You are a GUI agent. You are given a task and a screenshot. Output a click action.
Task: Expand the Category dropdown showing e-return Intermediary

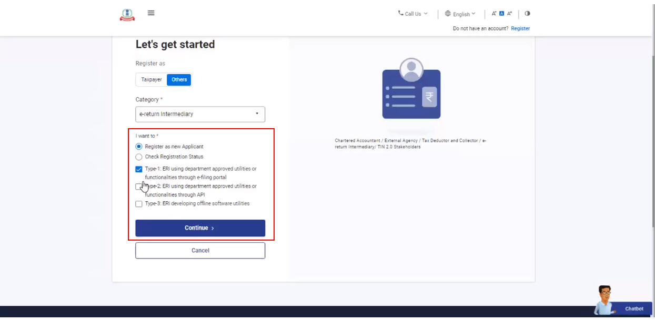200,114
